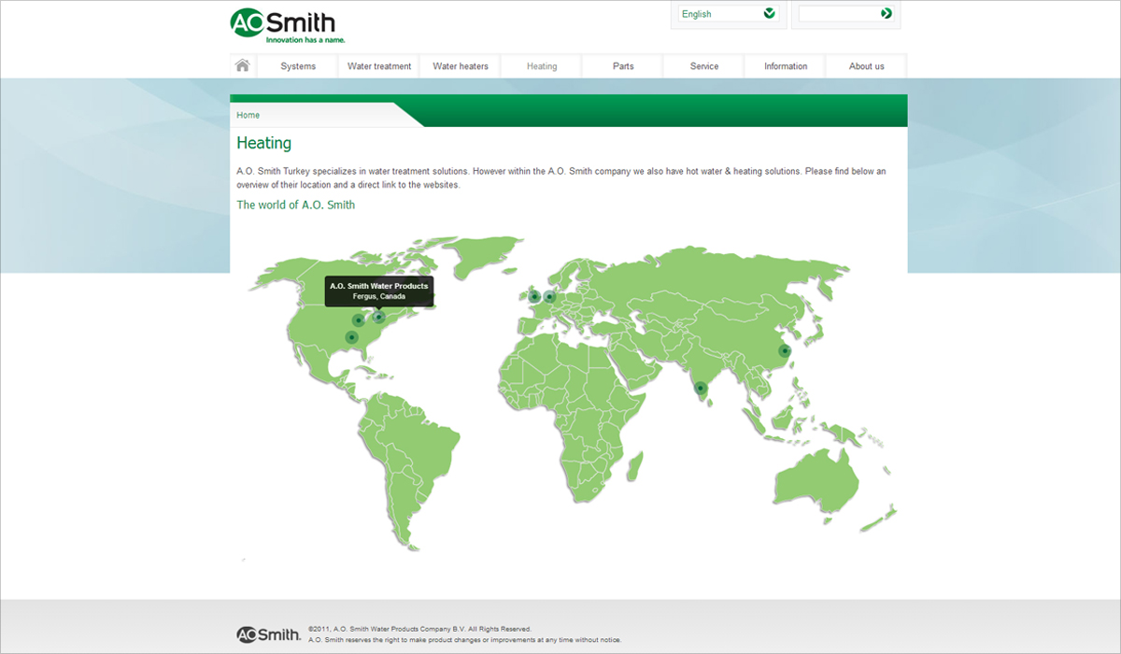Click the US marker left of Fergus

(358, 320)
